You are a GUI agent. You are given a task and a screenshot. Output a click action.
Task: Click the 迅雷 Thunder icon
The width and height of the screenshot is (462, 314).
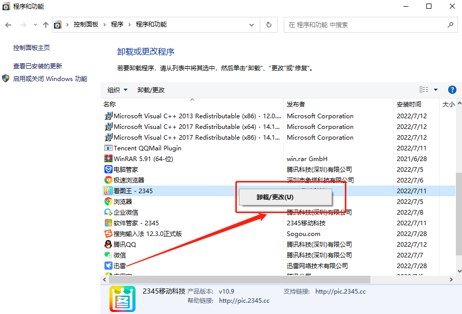107,266
